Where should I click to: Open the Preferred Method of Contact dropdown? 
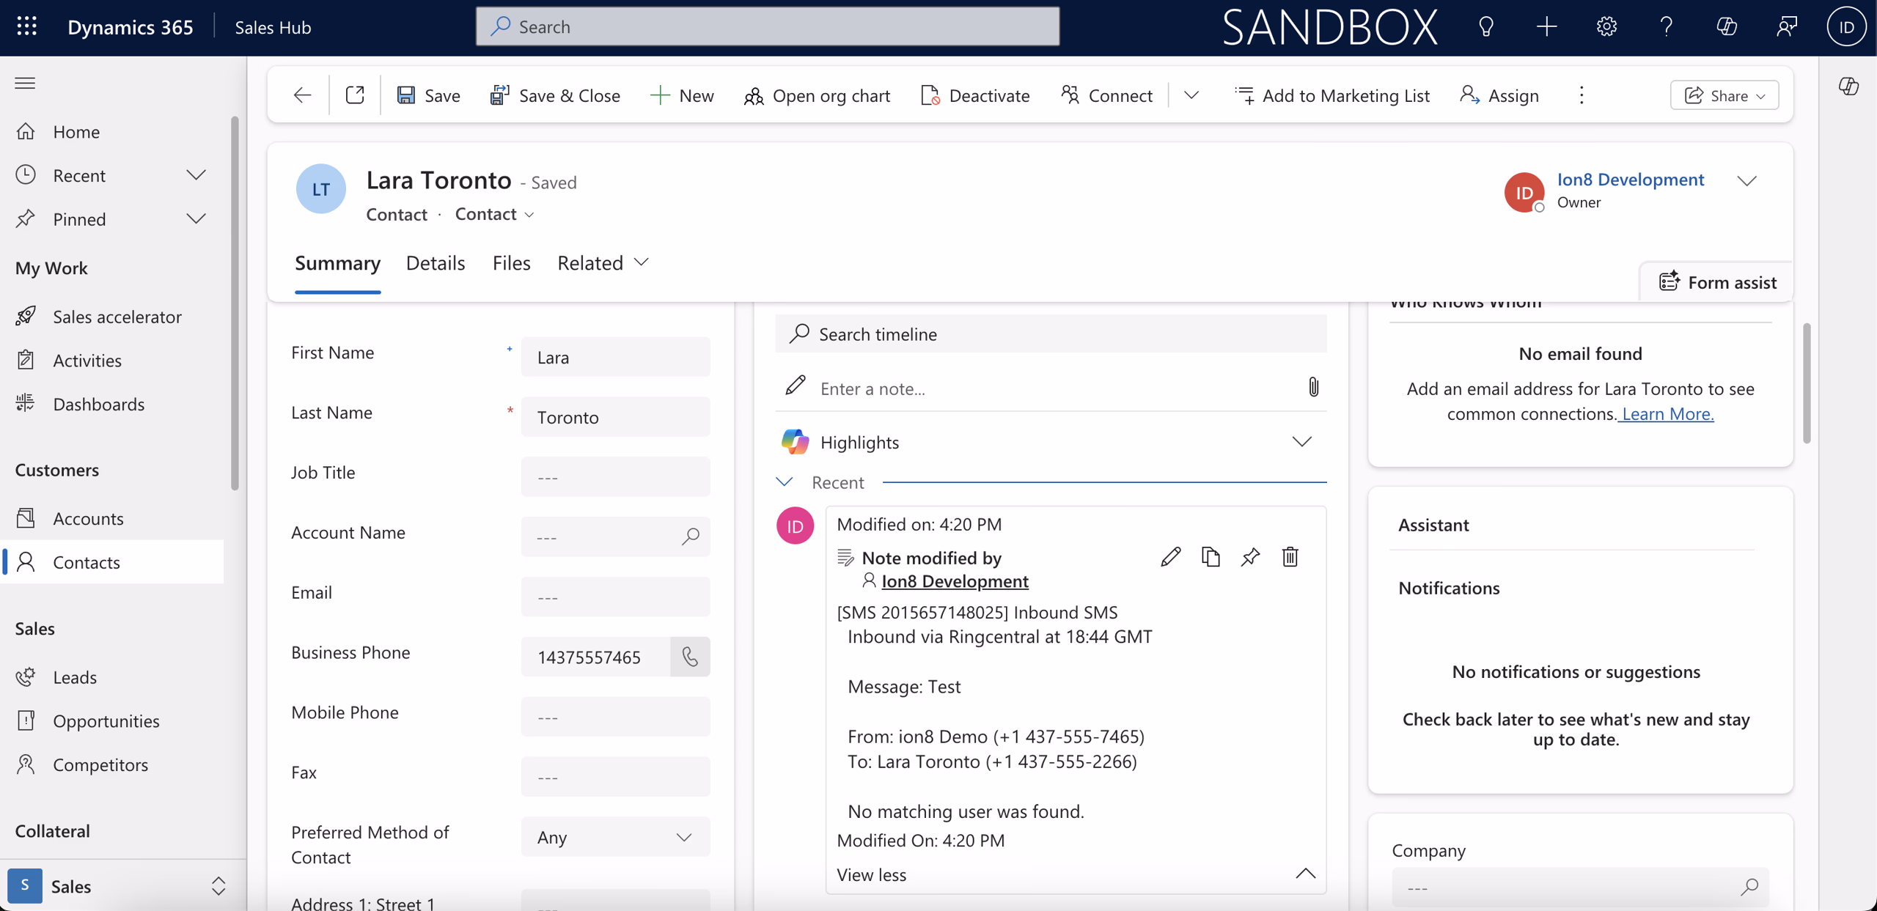point(685,836)
